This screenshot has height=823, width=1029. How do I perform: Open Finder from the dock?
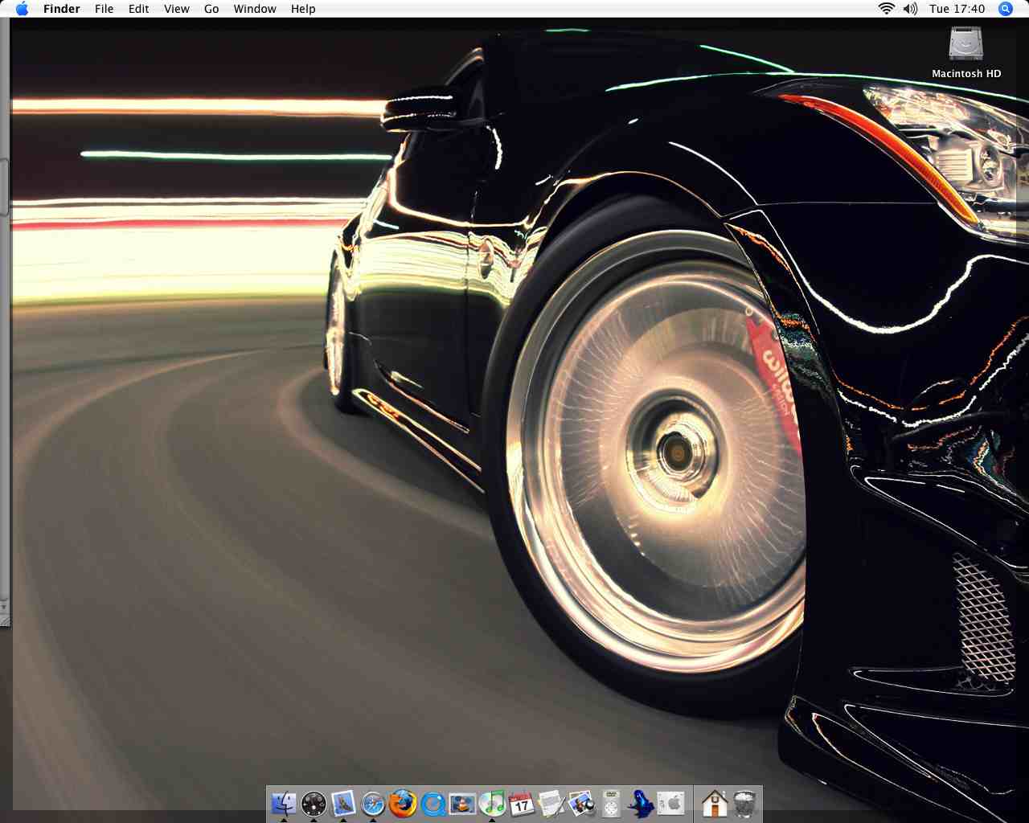pos(284,803)
